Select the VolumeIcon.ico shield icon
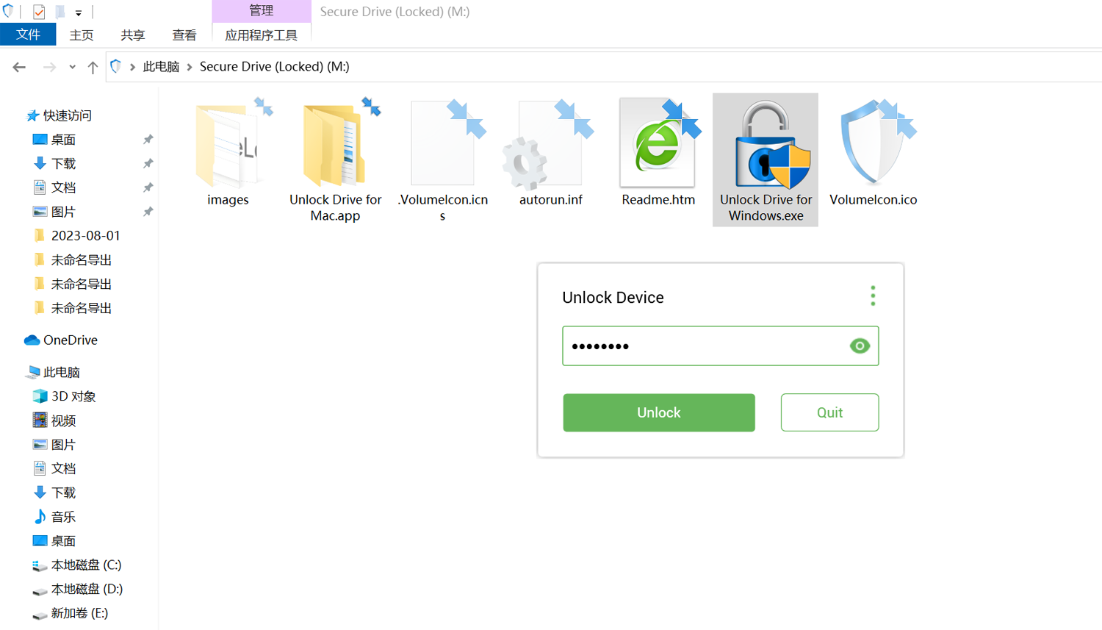Screen dimensions: 1102x630 pyautogui.click(x=873, y=144)
